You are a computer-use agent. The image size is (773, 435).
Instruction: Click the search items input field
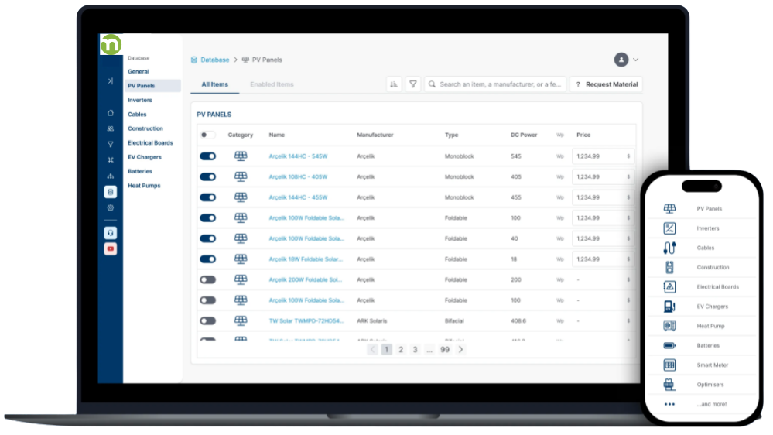point(499,84)
